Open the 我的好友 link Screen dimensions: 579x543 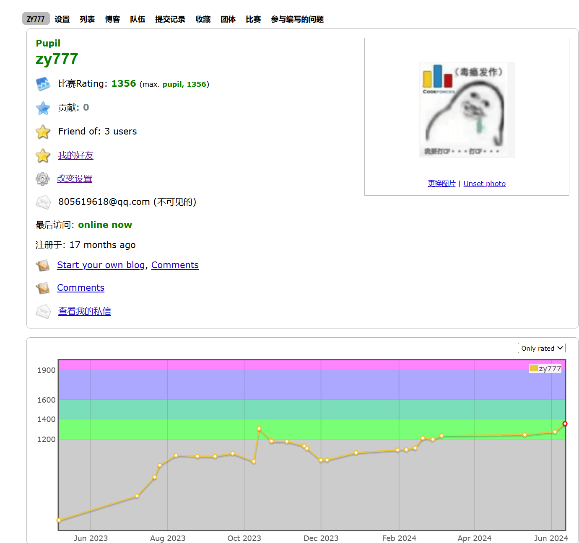coord(75,155)
